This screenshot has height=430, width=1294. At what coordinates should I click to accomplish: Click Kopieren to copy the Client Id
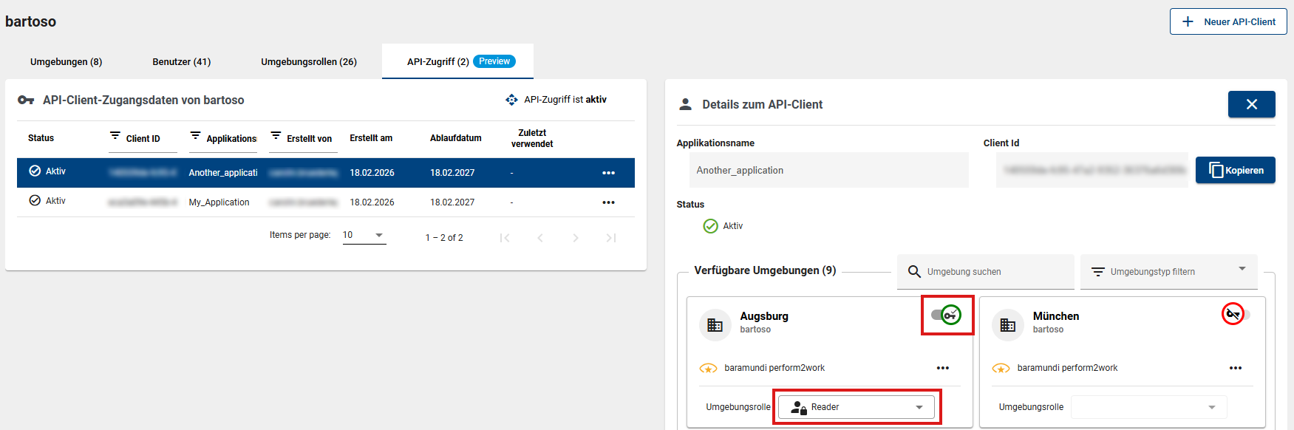pyautogui.click(x=1235, y=171)
